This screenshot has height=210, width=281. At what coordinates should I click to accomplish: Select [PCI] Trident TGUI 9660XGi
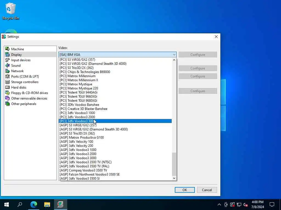point(115,97)
